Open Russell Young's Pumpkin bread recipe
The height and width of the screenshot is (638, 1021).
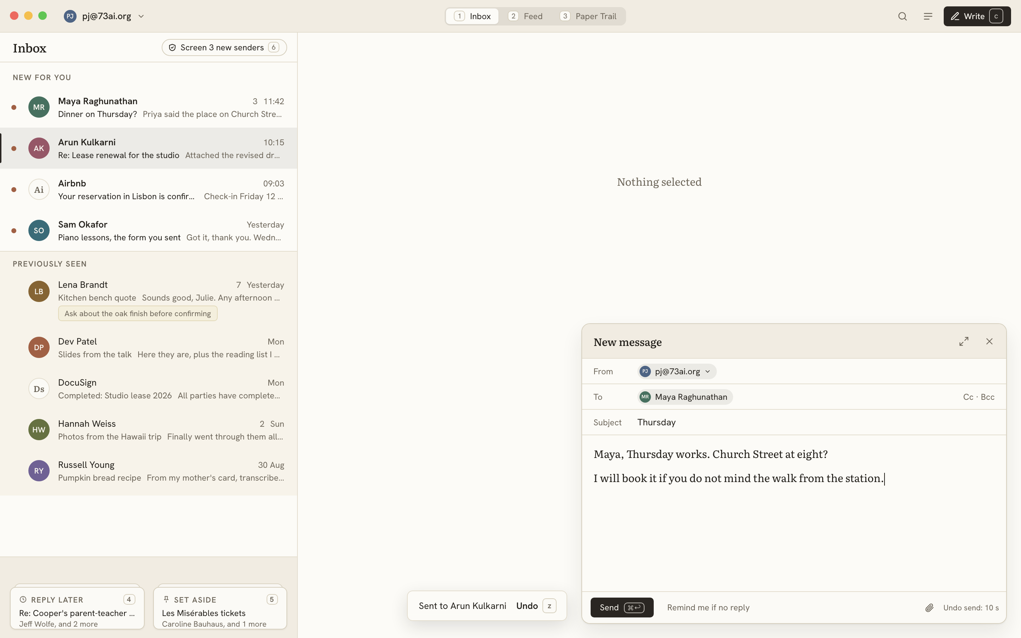(149, 471)
